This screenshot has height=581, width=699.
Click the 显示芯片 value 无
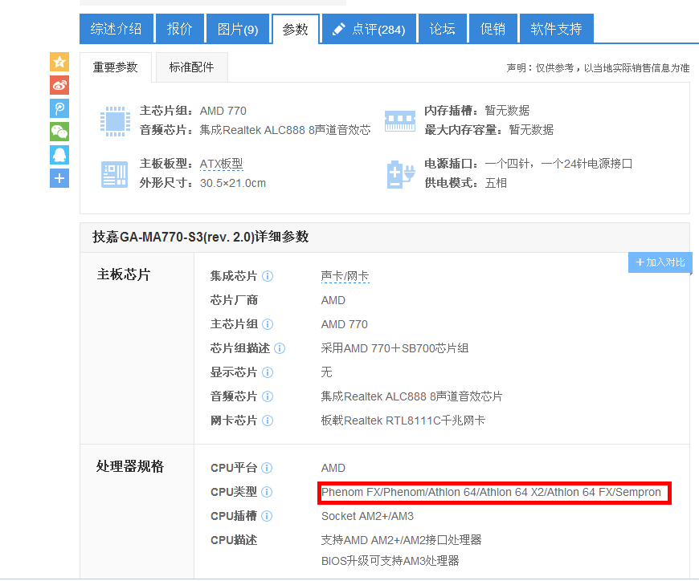click(x=326, y=372)
